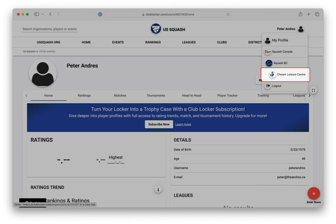The width and height of the screenshot is (336, 224).
Task: Switch to the Head to Head tab
Action: (x=192, y=95)
